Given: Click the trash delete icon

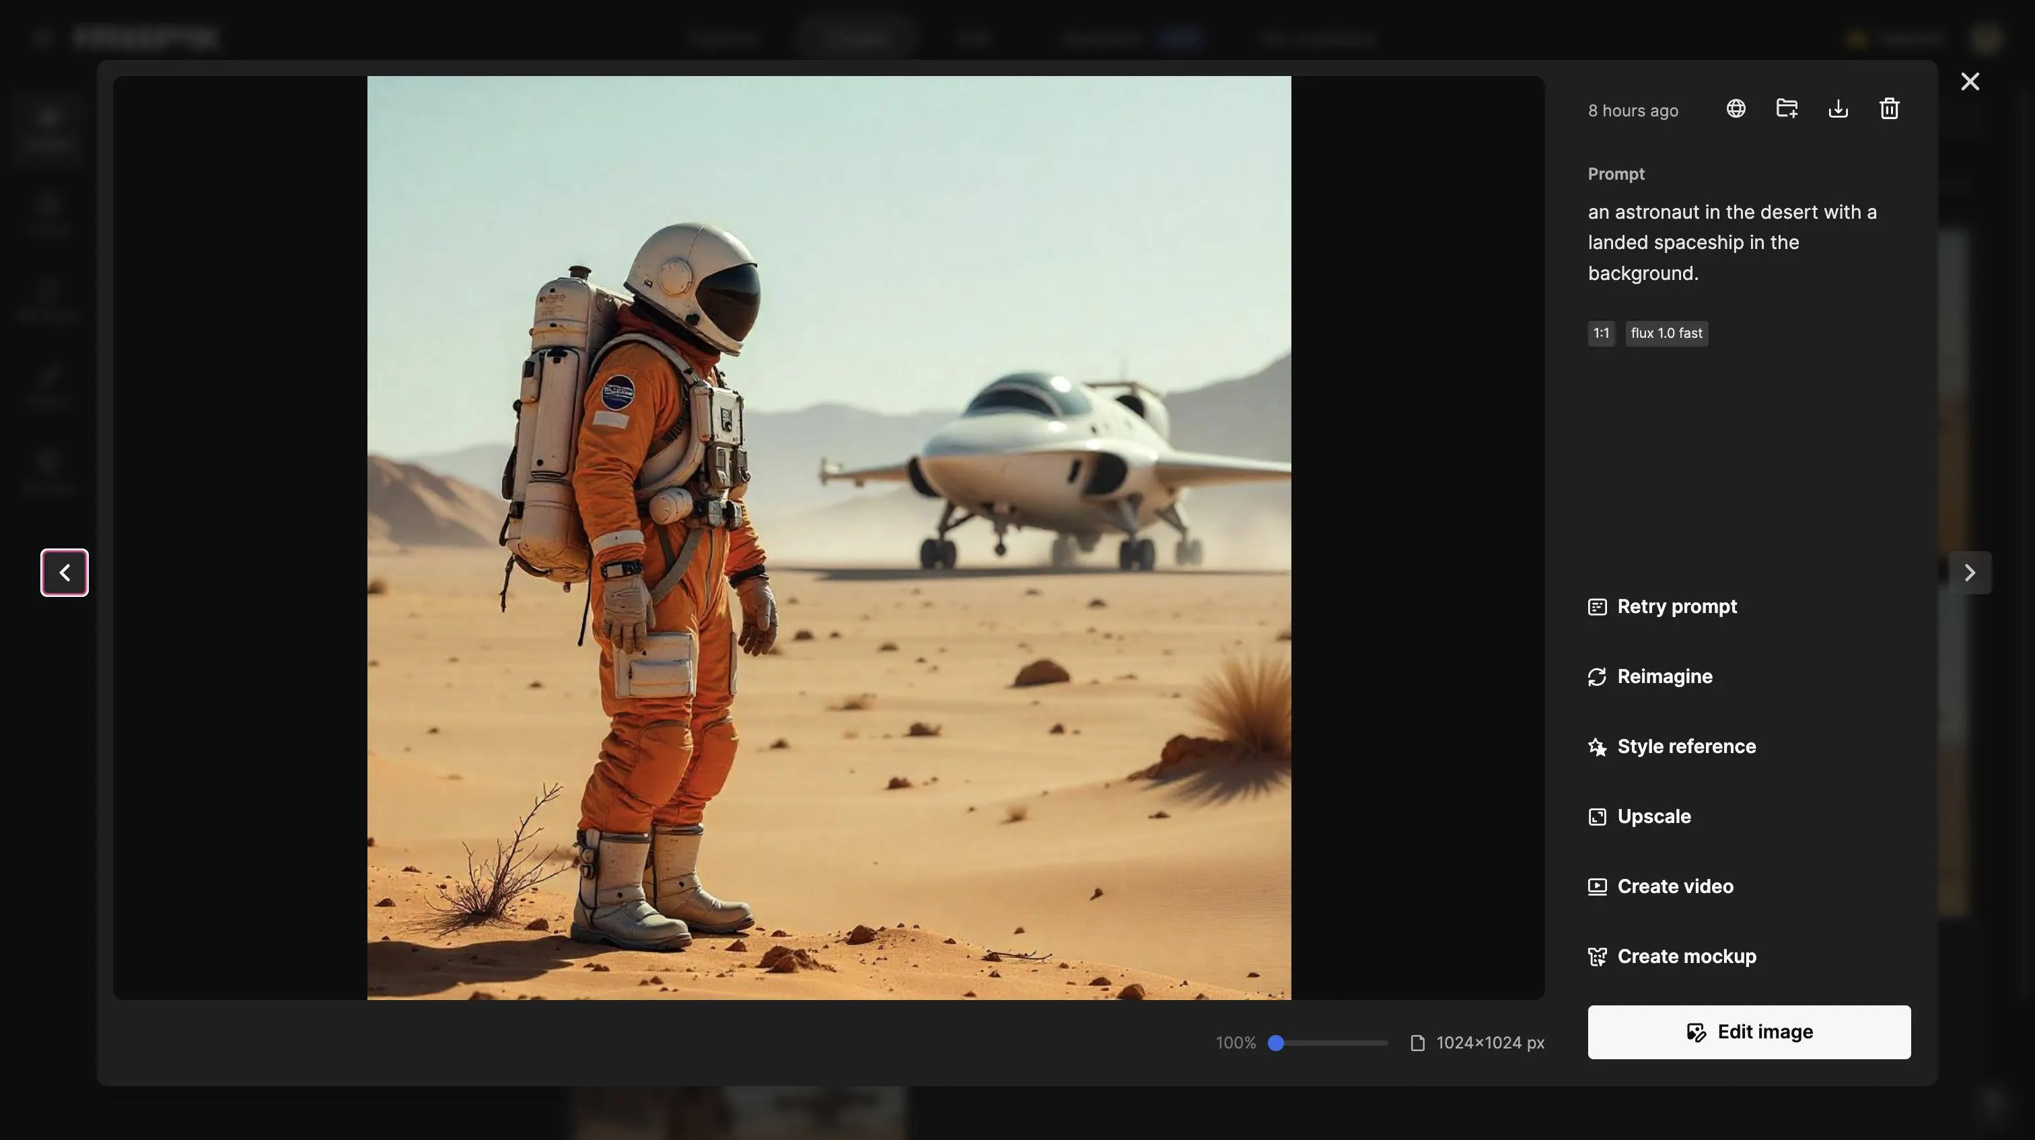Looking at the screenshot, I should coord(1889,108).
